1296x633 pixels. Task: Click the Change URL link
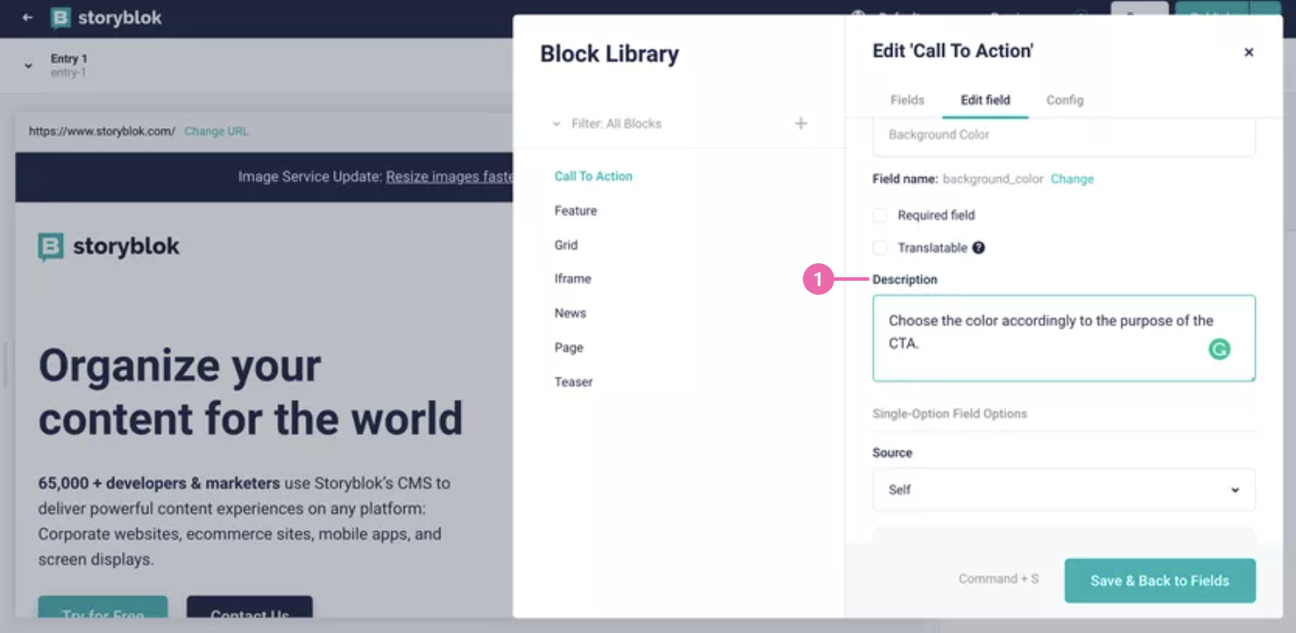215,131
